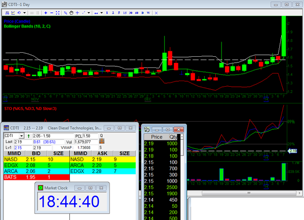
Task: Click the Time & Sales vertical scrollbar
Action: [x=182, y=177]
